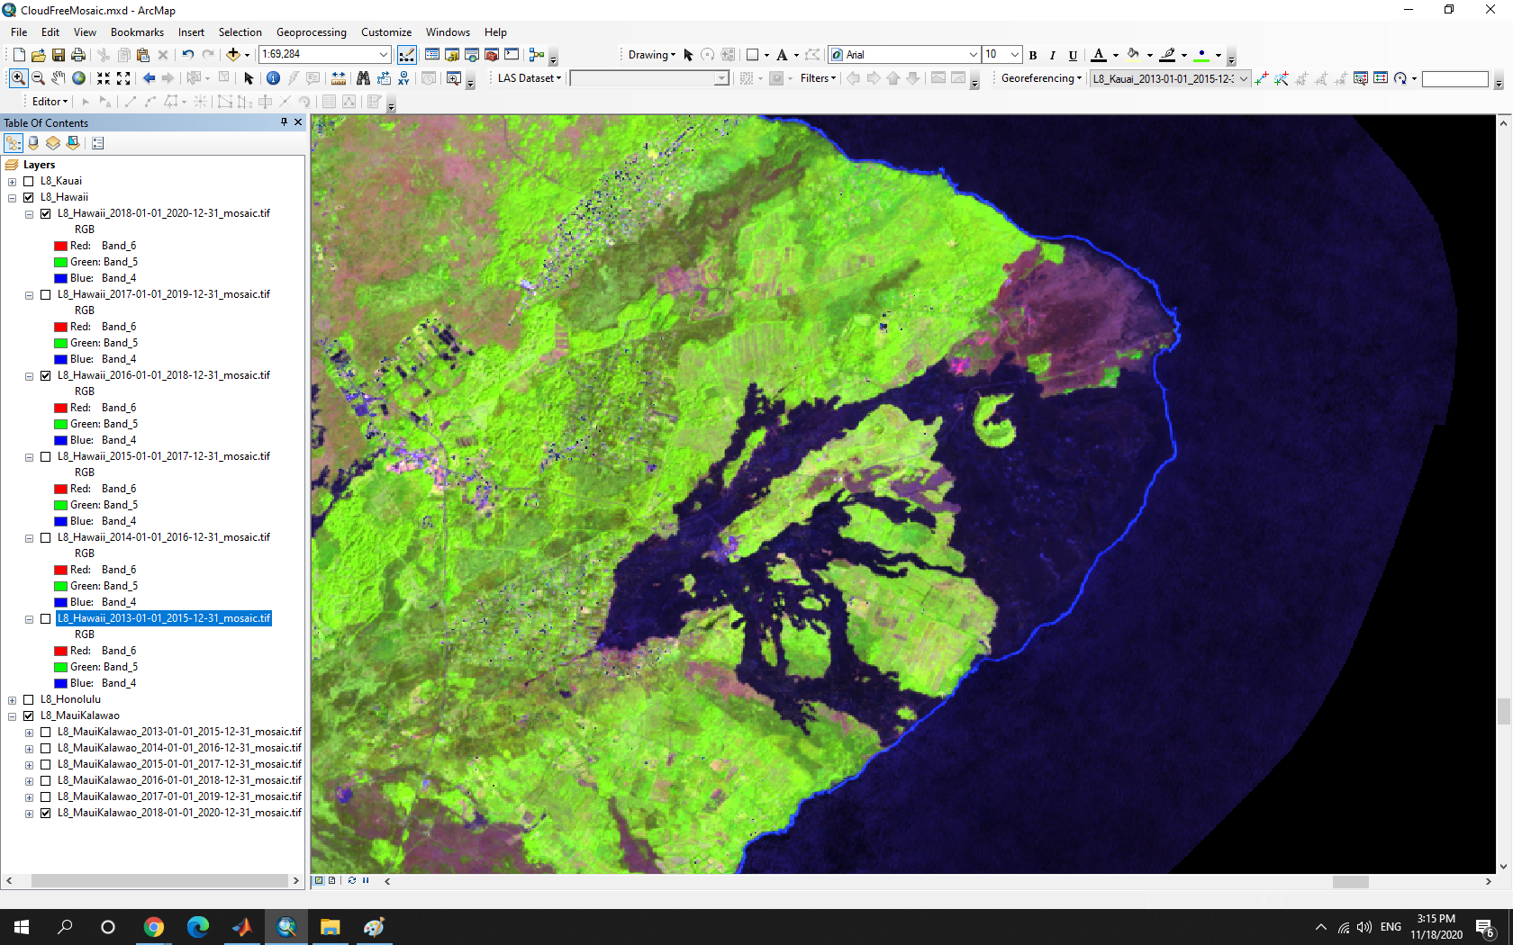This screenshot has width=1513, height=945.
Task: Click the Go To XY icon
Action: pyautogui.click(x=403, y=78)
